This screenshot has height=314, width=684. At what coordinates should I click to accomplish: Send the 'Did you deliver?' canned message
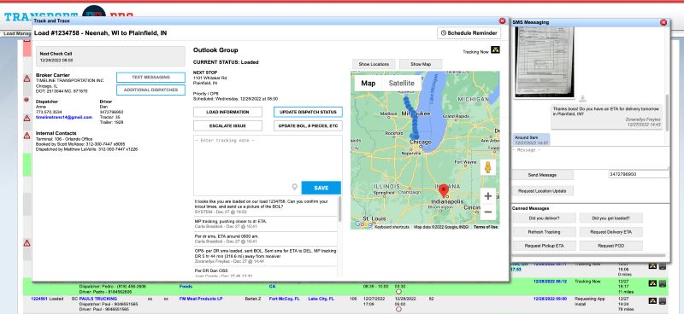(544, 218)
